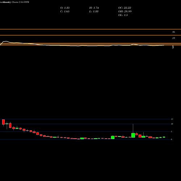
Task: Select the high price label H: 1.74
Action: [94, 8]
